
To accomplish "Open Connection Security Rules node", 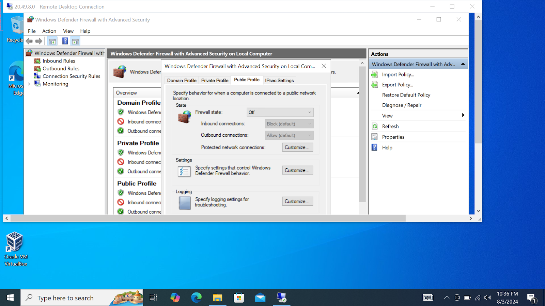I will tap(71, 76).
